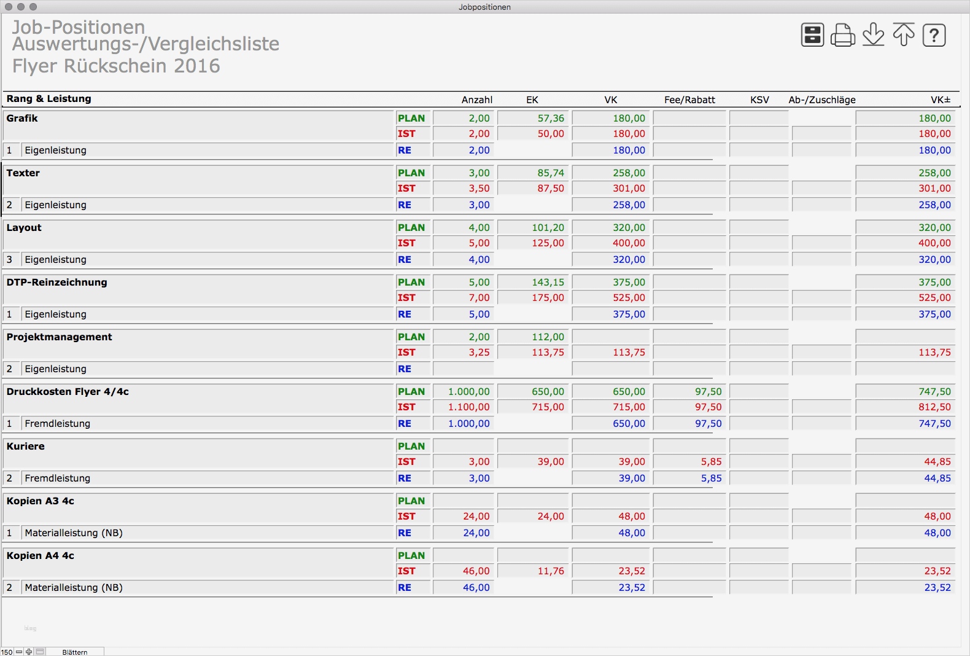Image resolution: width=970 pixels, height=656 pixels.
Task: Click the Projektmanagement IST Anzahl value 3,25
Action: point(464,352)
